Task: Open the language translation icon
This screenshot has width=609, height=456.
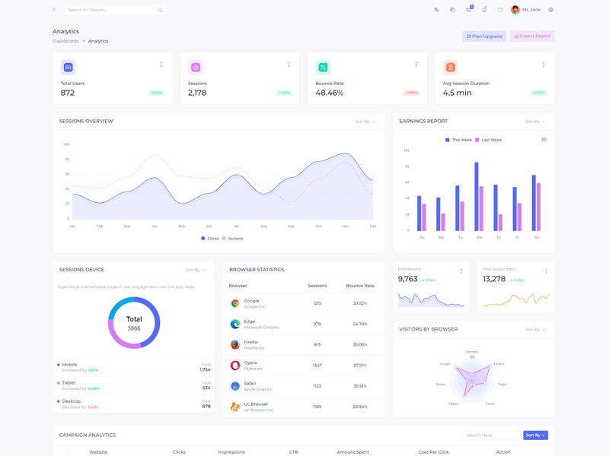Action: [436, 10]
